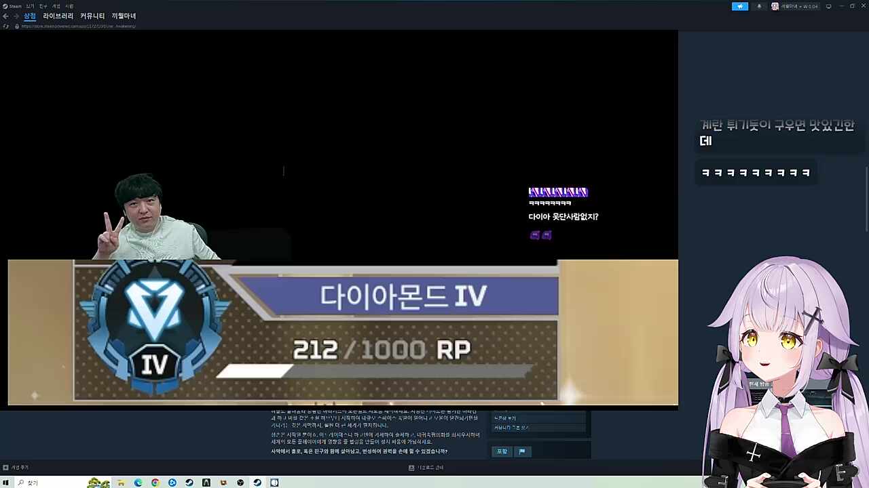Viewport: 869px width, 488px height.
Task: Click the Steam logo menu
Action: click(x=12, y=6)
